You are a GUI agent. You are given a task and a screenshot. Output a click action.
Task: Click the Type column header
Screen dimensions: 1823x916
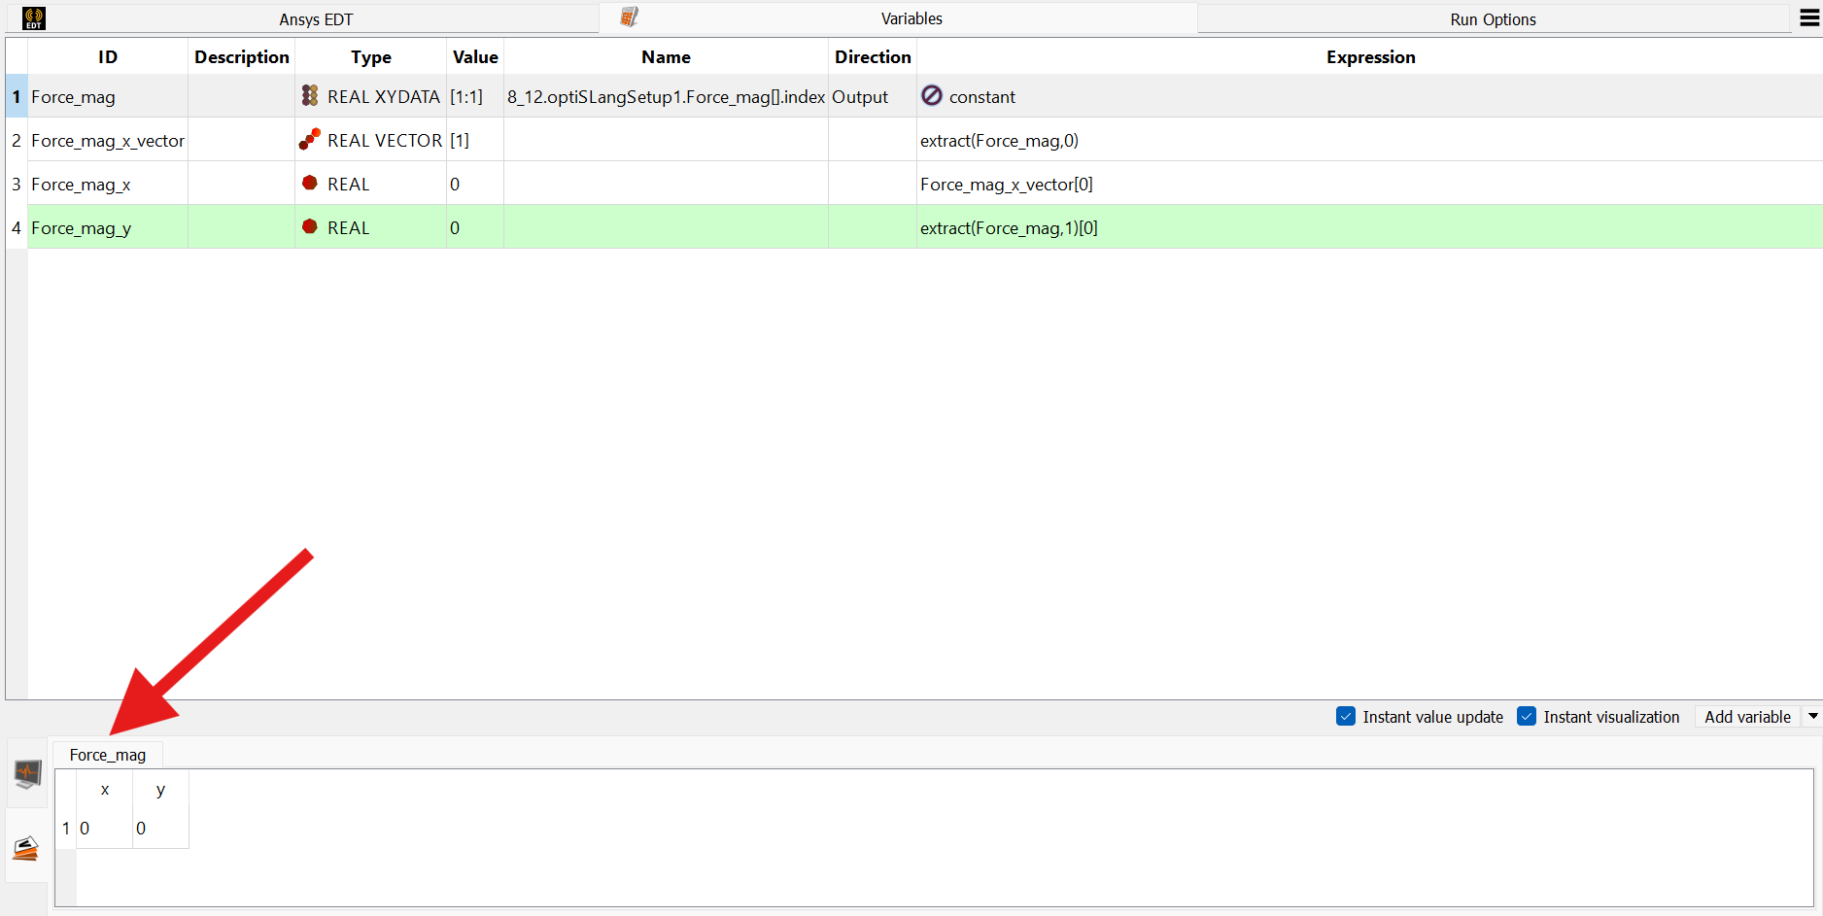pos(371,57)
